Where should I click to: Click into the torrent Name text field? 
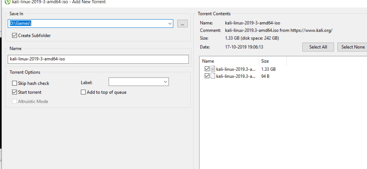(98, 59)
